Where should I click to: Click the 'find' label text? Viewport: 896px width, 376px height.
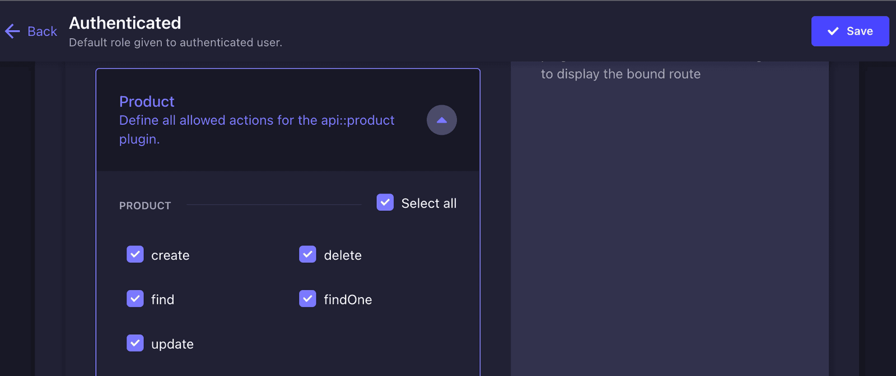(x=162, y=299)
